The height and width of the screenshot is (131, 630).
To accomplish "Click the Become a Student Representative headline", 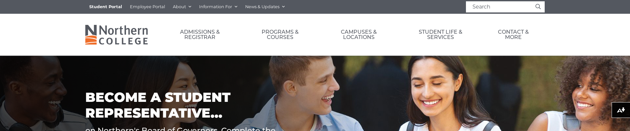I will pos(158,105).
